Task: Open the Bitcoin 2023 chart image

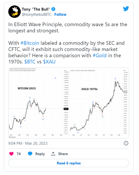Action: pos(39,103)
